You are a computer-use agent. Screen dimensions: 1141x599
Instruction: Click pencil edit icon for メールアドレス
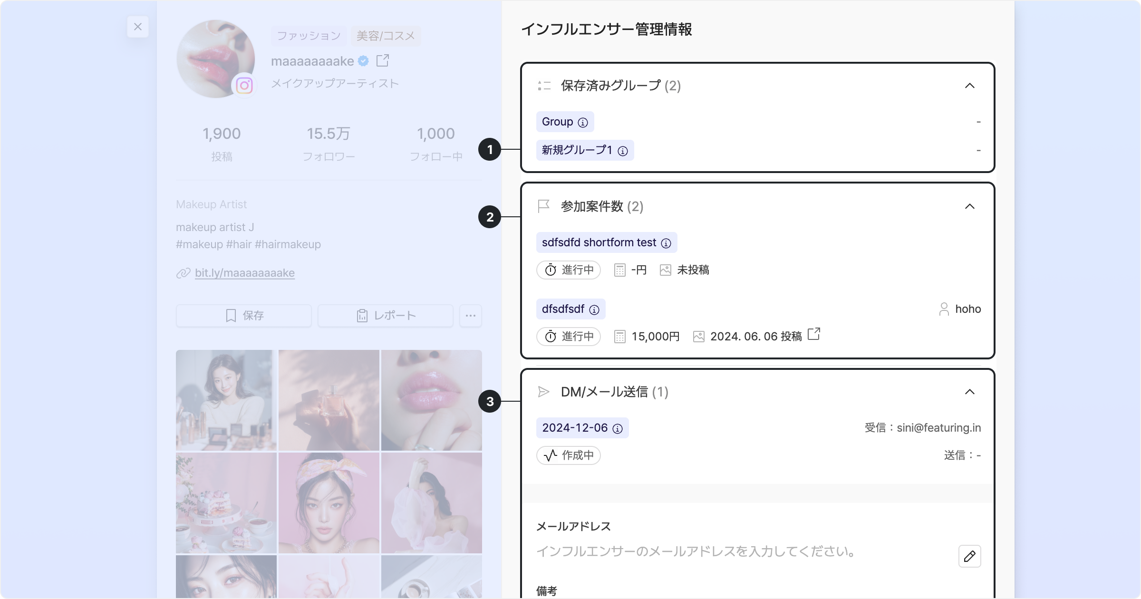tap(969, 556)
